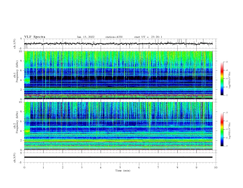Image resolution: width=243 pixels, height=188 pixels.
Task: Click the ch.2 spectrogram color scale bar
Action: [222, 129]
